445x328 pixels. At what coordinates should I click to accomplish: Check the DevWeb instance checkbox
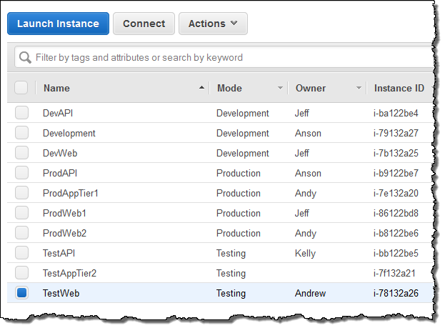(21, 153)
